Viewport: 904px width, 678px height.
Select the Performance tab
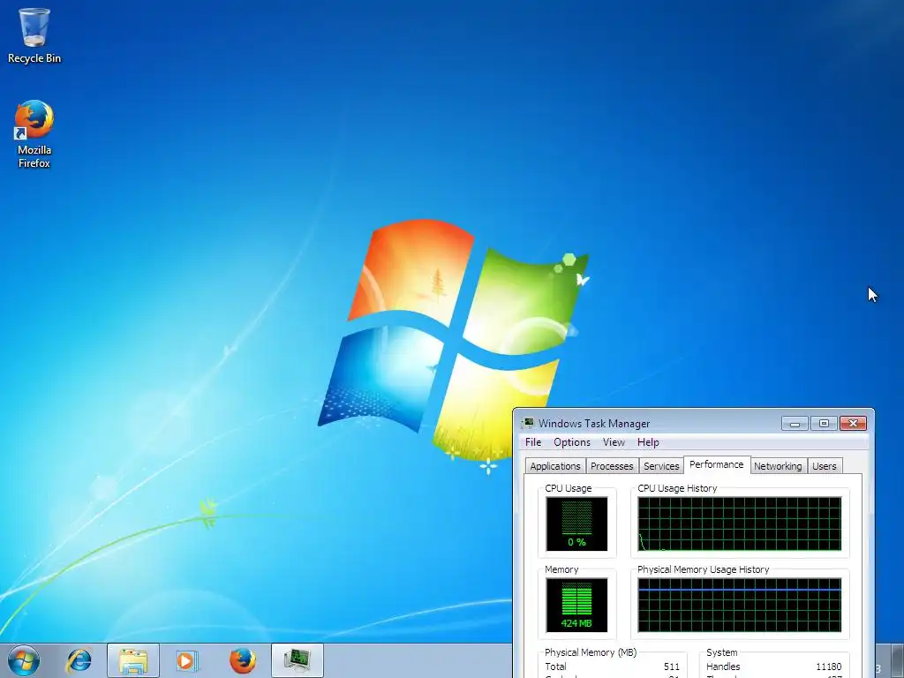coord(717,464)
